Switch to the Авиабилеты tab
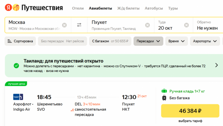 point(100,8)
